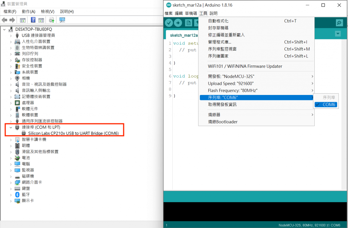The image size is (348, 228).
Task: Click the Arduino Upload arrow button
Action: [178, 23]
